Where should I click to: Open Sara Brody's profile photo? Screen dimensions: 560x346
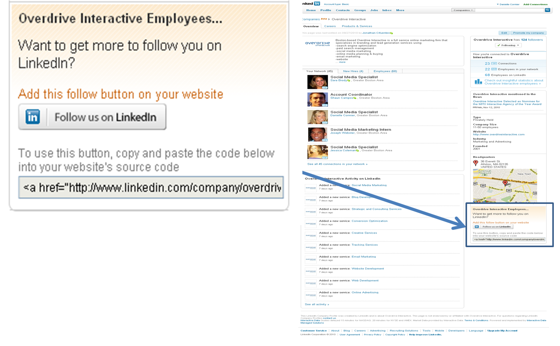(x=317, y=82)
